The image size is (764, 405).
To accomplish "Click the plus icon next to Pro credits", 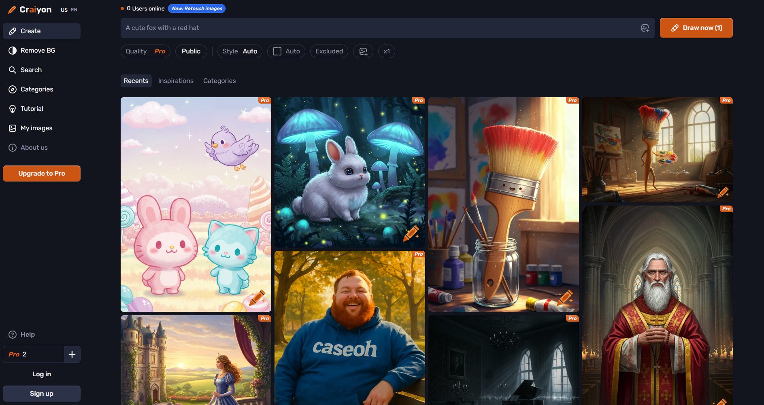I will (72, 354).
